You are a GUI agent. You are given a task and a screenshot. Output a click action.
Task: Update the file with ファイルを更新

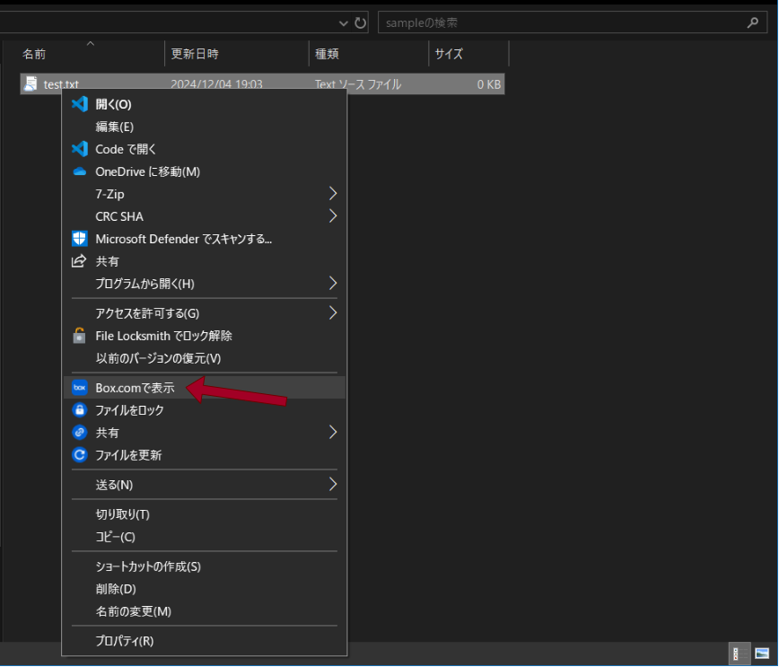click(x=130, y=454)
